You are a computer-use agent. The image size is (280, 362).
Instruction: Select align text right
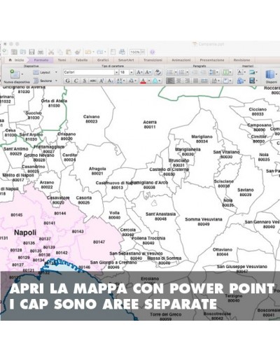point(187,81)
